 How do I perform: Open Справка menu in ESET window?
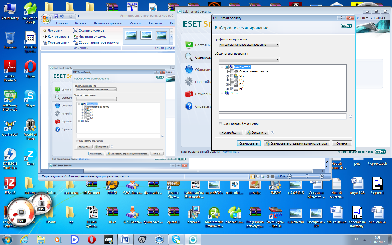tap(378, 18)
